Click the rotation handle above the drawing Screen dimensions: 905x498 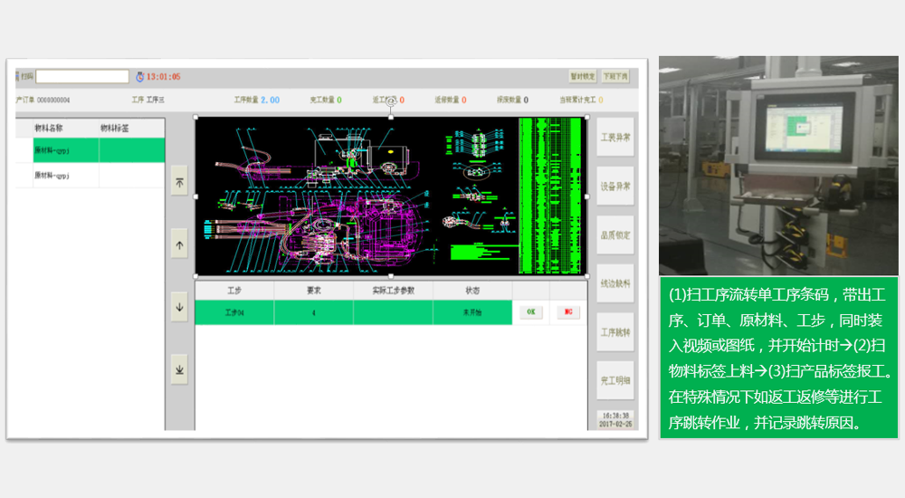coord(391,102)
